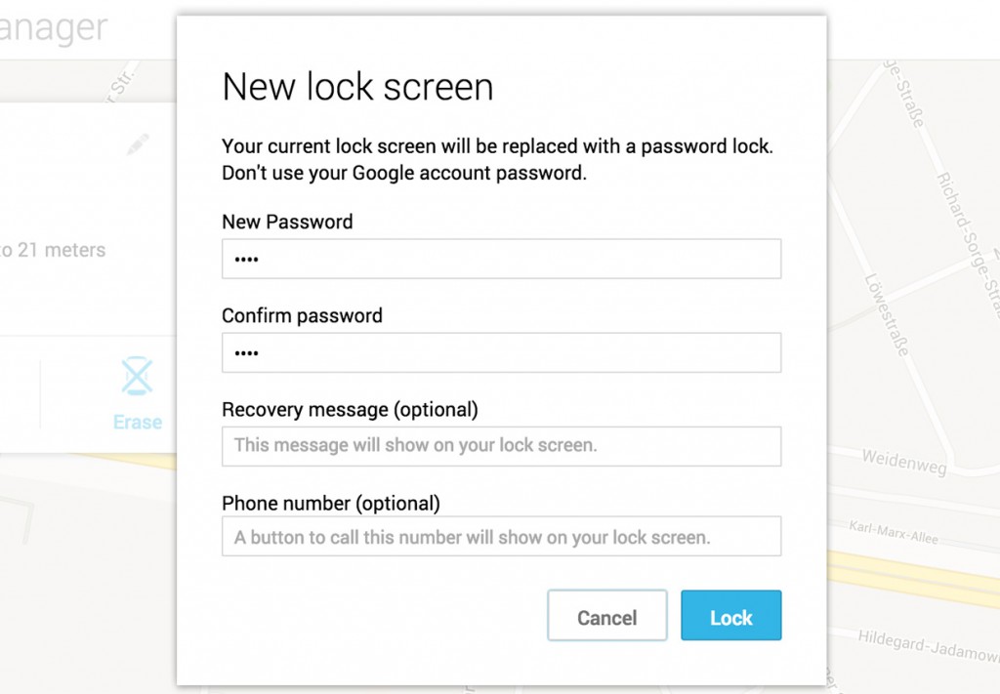This screenshot has height=694, width=1000.
Task: Click the Karl-Marx-Allee map label
Action: pos(896,532)
